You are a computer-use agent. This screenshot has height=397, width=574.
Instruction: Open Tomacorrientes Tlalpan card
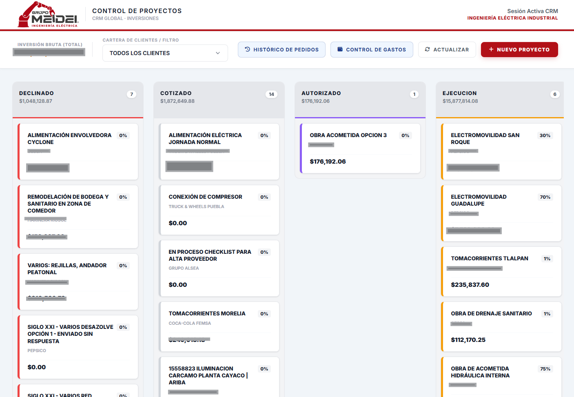[x=501, y=271]
